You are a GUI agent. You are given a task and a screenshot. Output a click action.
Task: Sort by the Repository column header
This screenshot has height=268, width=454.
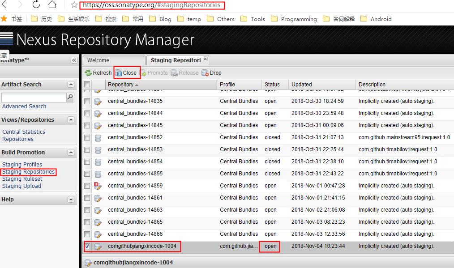tap(161, 85)
